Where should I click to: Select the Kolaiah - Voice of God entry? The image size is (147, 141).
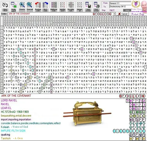(x=14, y=127)
